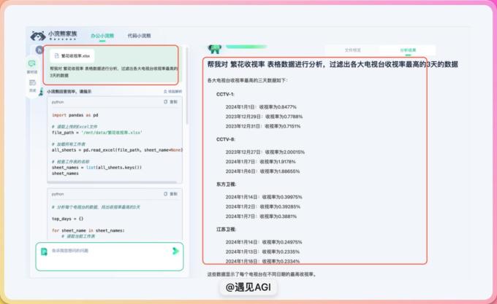
Task: Click the raccoon family logo
Action: coord(53,36)
